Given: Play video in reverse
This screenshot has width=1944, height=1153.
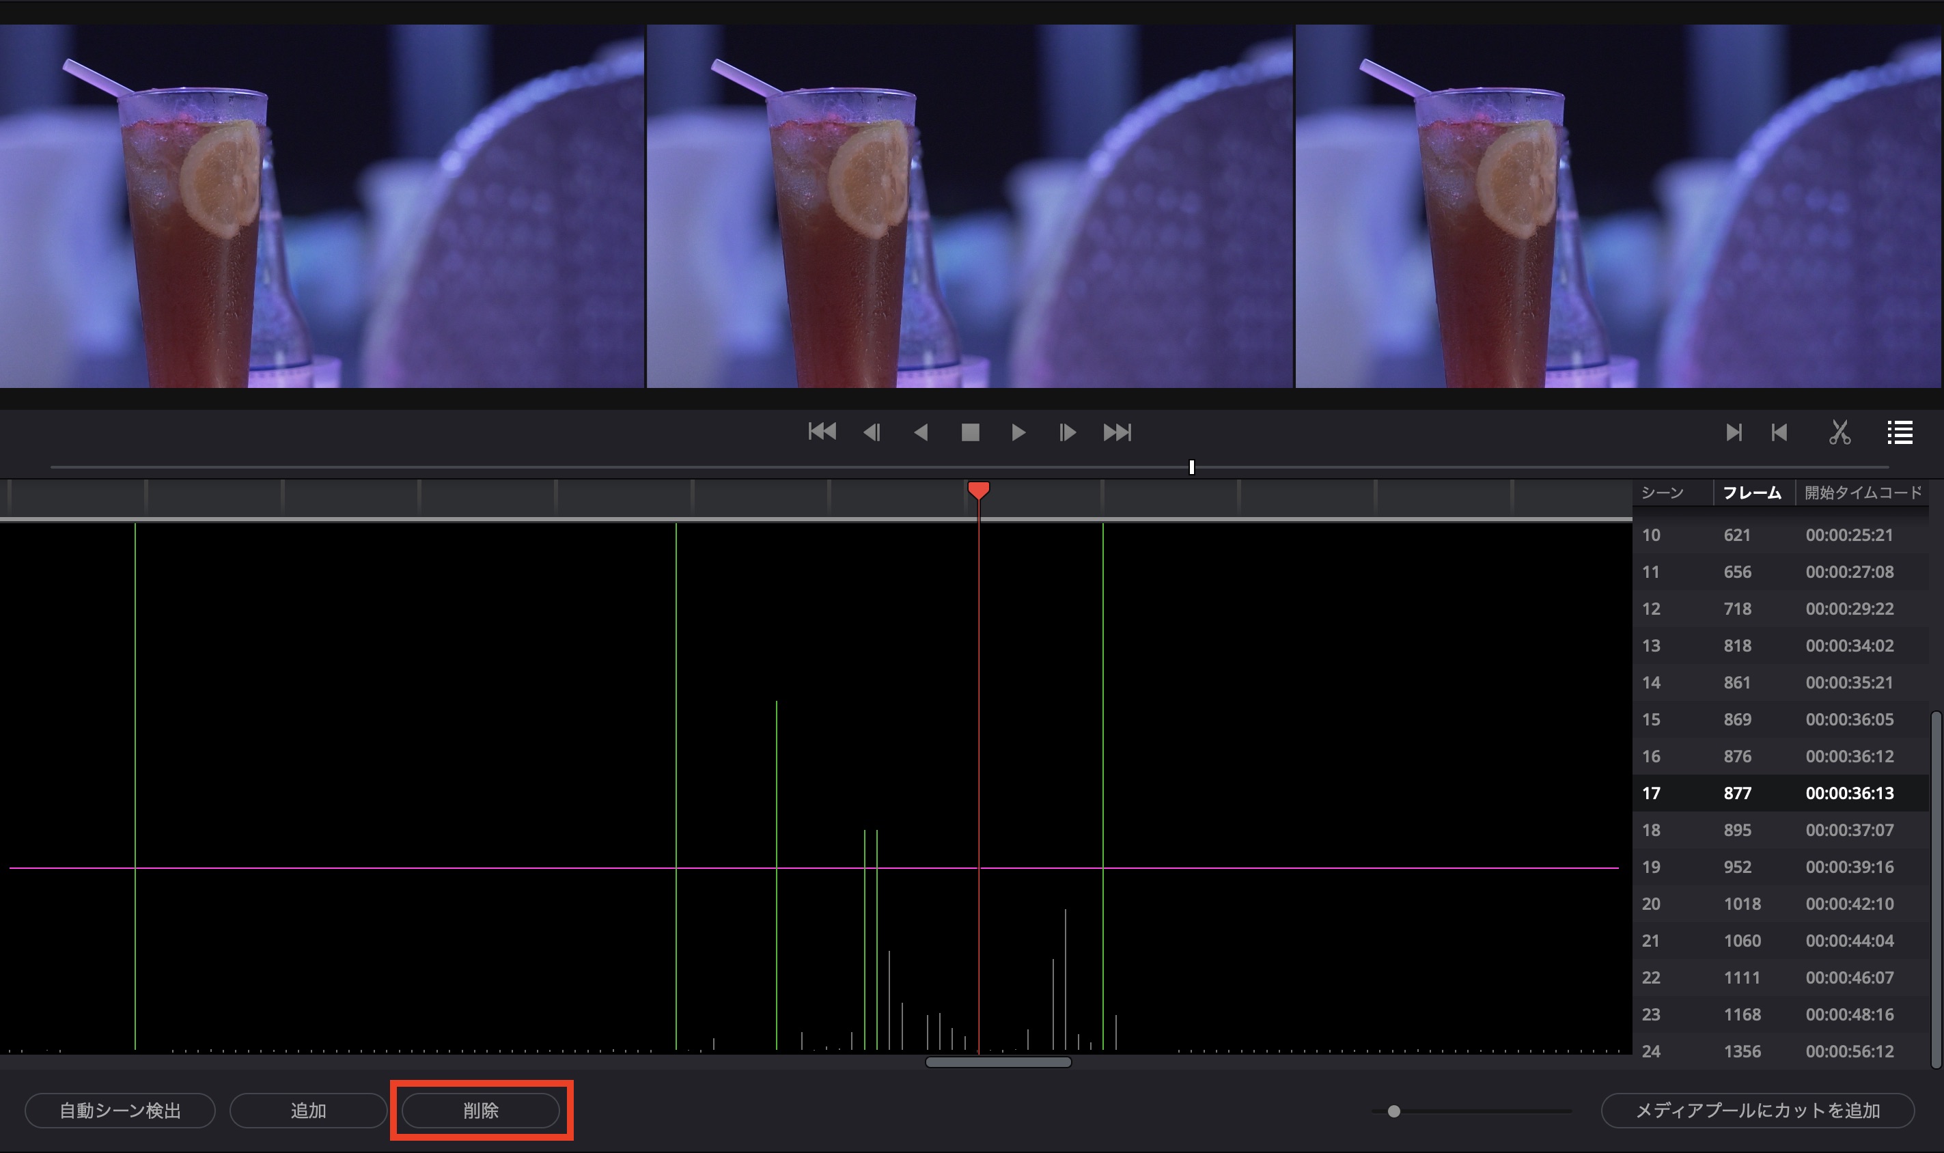Looking at the screenshot, I should (x=921, y=432).
